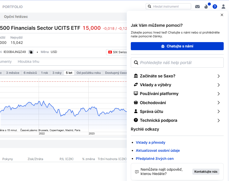Click the Zisk/Ztráta column header
The image size is (229, 181).
click(x=35, y=159)
